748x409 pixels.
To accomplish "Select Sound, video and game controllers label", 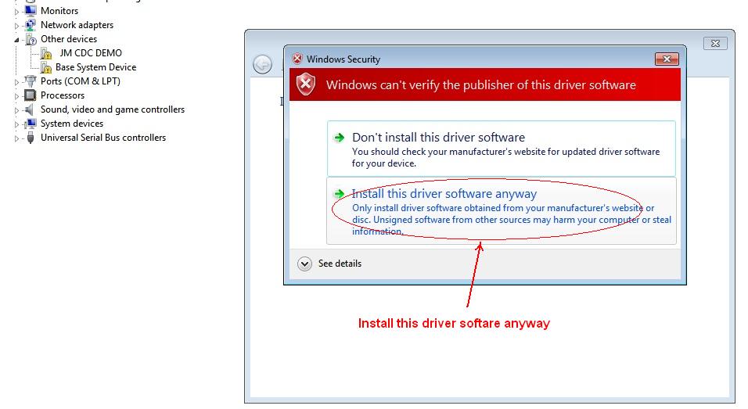I will [x=113, y=109].
